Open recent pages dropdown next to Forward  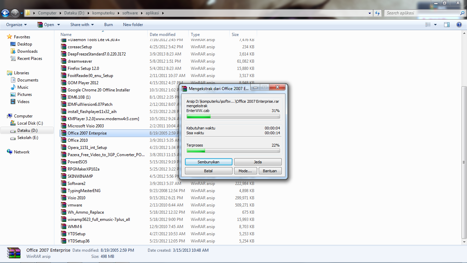pyautogui.click(x=22, y=13)
